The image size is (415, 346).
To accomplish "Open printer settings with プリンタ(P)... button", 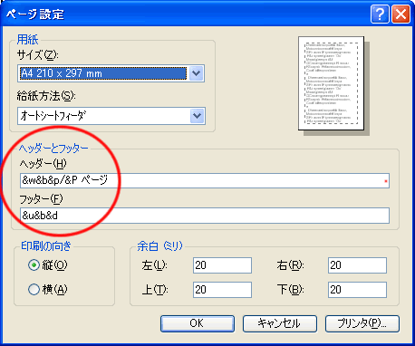I will (x=362, y=323).
